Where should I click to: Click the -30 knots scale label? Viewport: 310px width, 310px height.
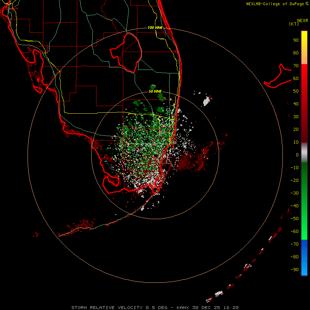(x=294, y=193)
